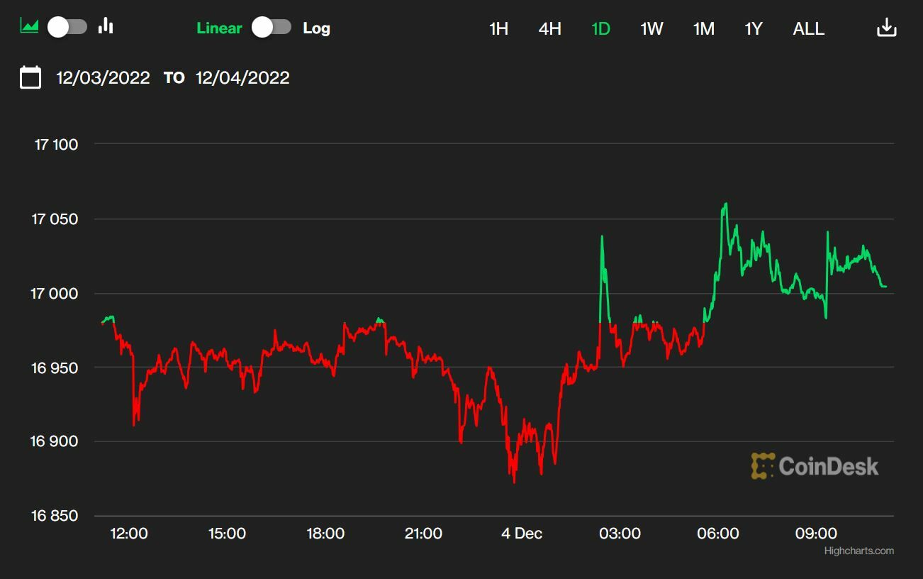
Task: Select the 1D time range
Action: pos(601,28)
